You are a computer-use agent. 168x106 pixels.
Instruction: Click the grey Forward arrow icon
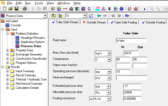(x=105, y=16)
